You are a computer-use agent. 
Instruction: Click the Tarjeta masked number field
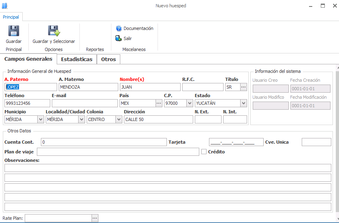pos(236,142)
